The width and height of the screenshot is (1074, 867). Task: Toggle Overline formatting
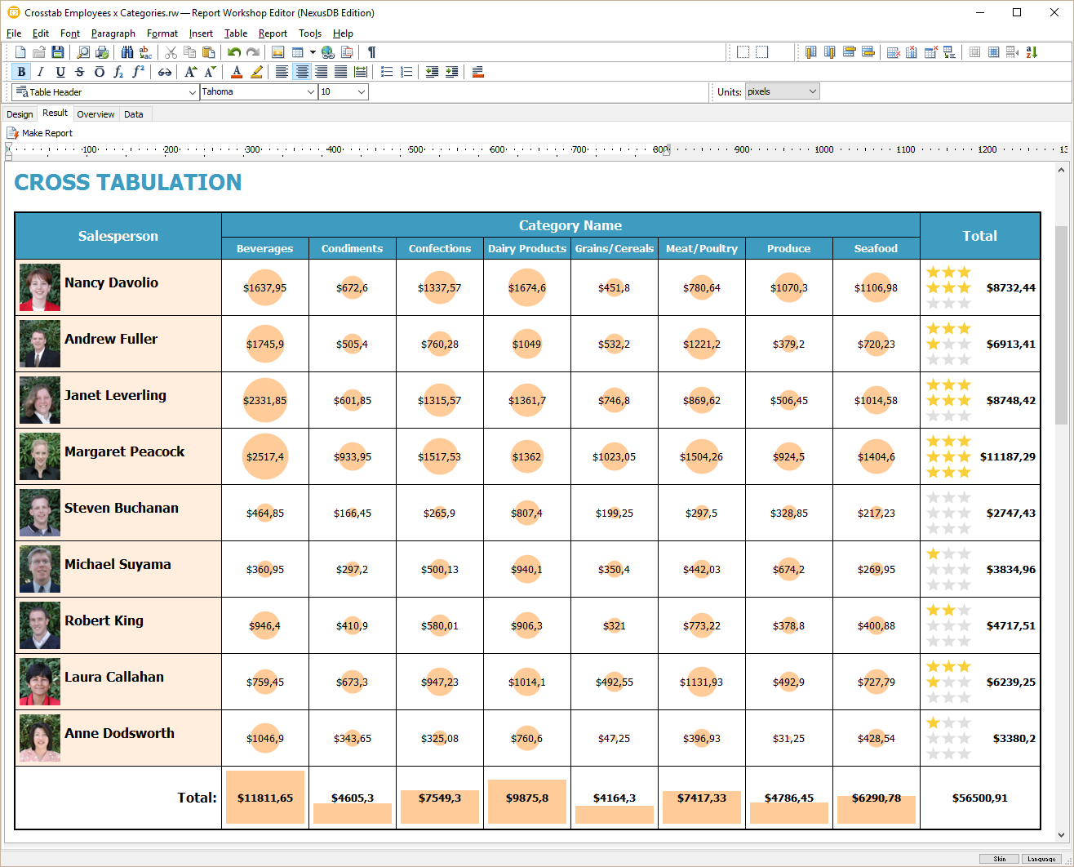pos(100,72)
